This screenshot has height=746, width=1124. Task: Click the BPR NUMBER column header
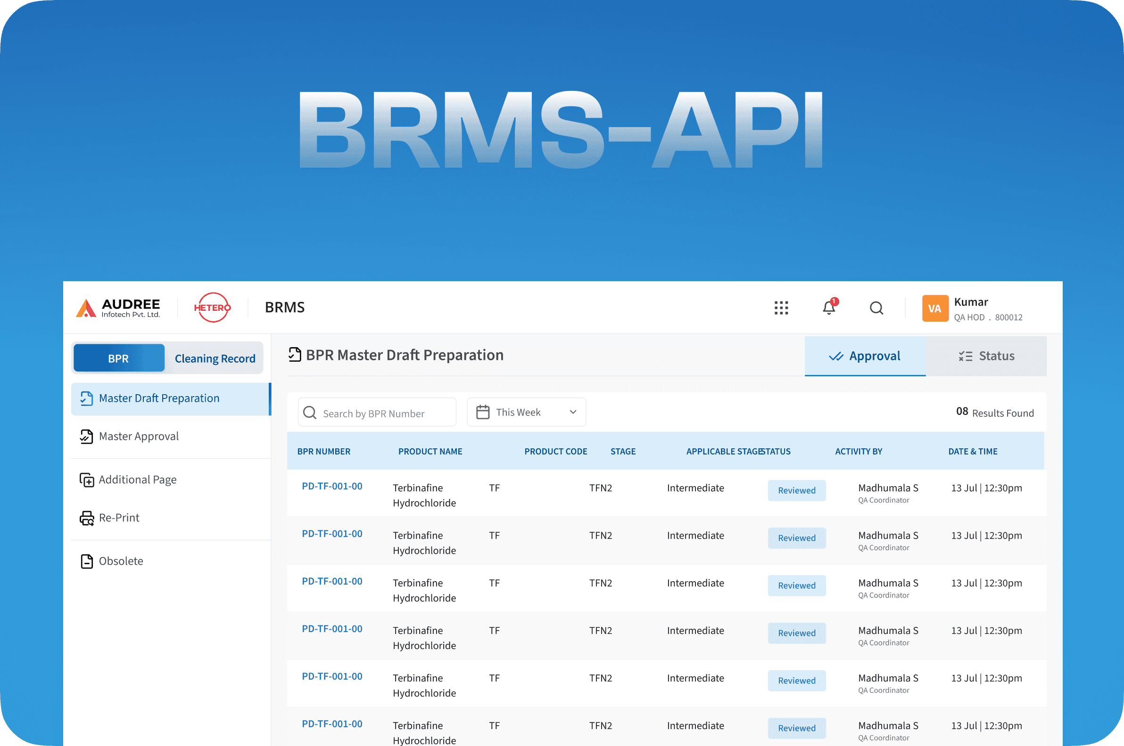323,452
